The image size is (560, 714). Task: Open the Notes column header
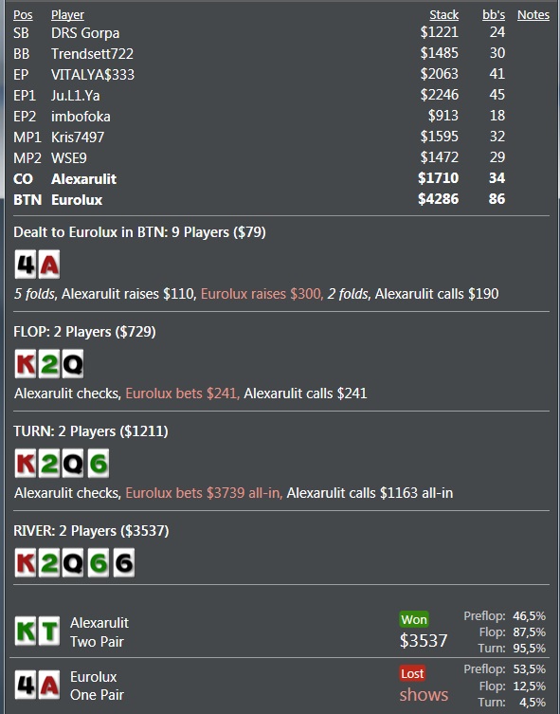tap(533, 15)
